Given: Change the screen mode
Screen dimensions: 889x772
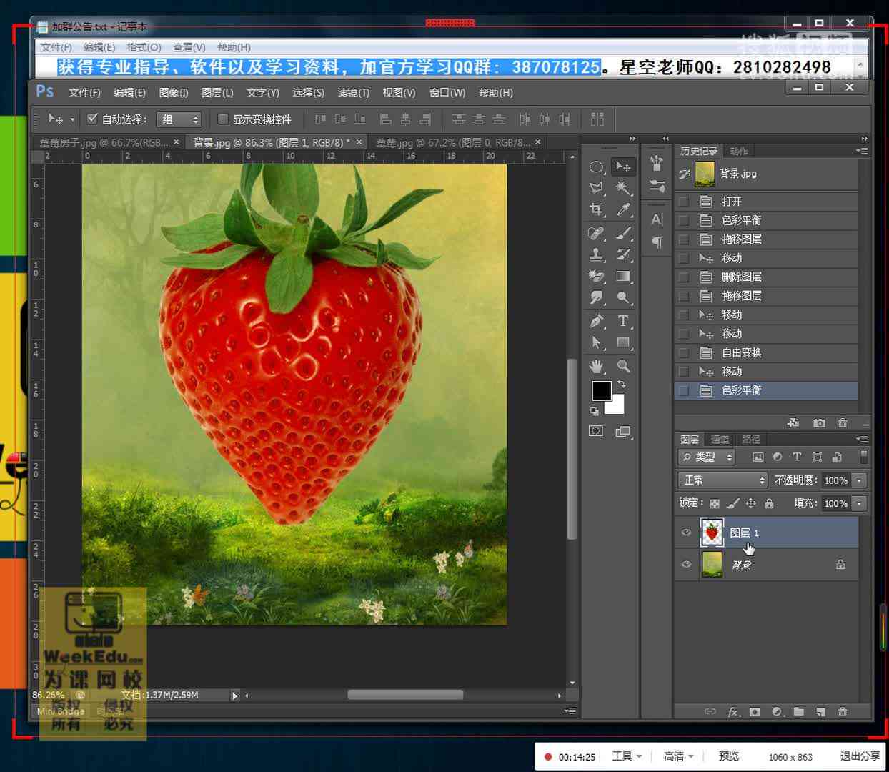Looking at the screenshot, I should (x=623, y=431).
